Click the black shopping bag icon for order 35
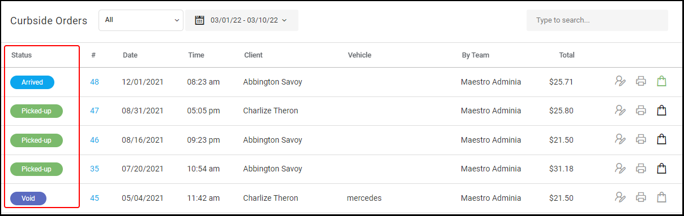Viewport: 684px width, 216px height. (x=661, y=168)
